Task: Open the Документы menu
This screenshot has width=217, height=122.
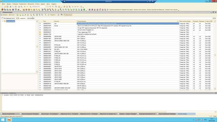Action: tap(31, 4)
